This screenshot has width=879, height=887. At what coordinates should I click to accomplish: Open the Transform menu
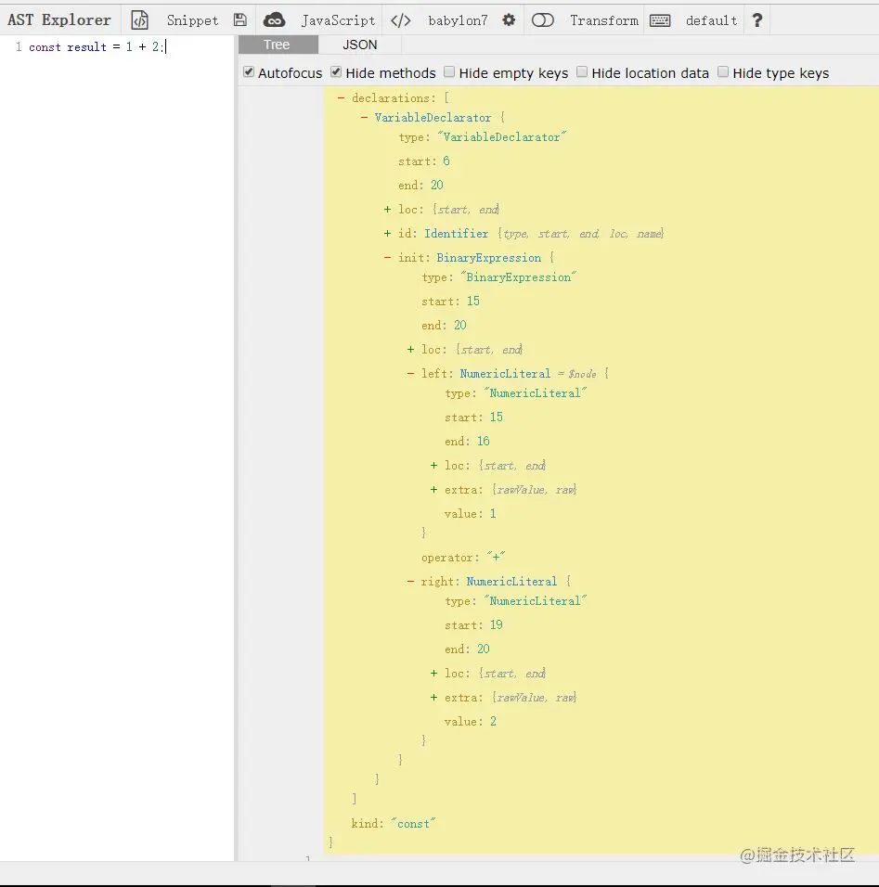604,20
